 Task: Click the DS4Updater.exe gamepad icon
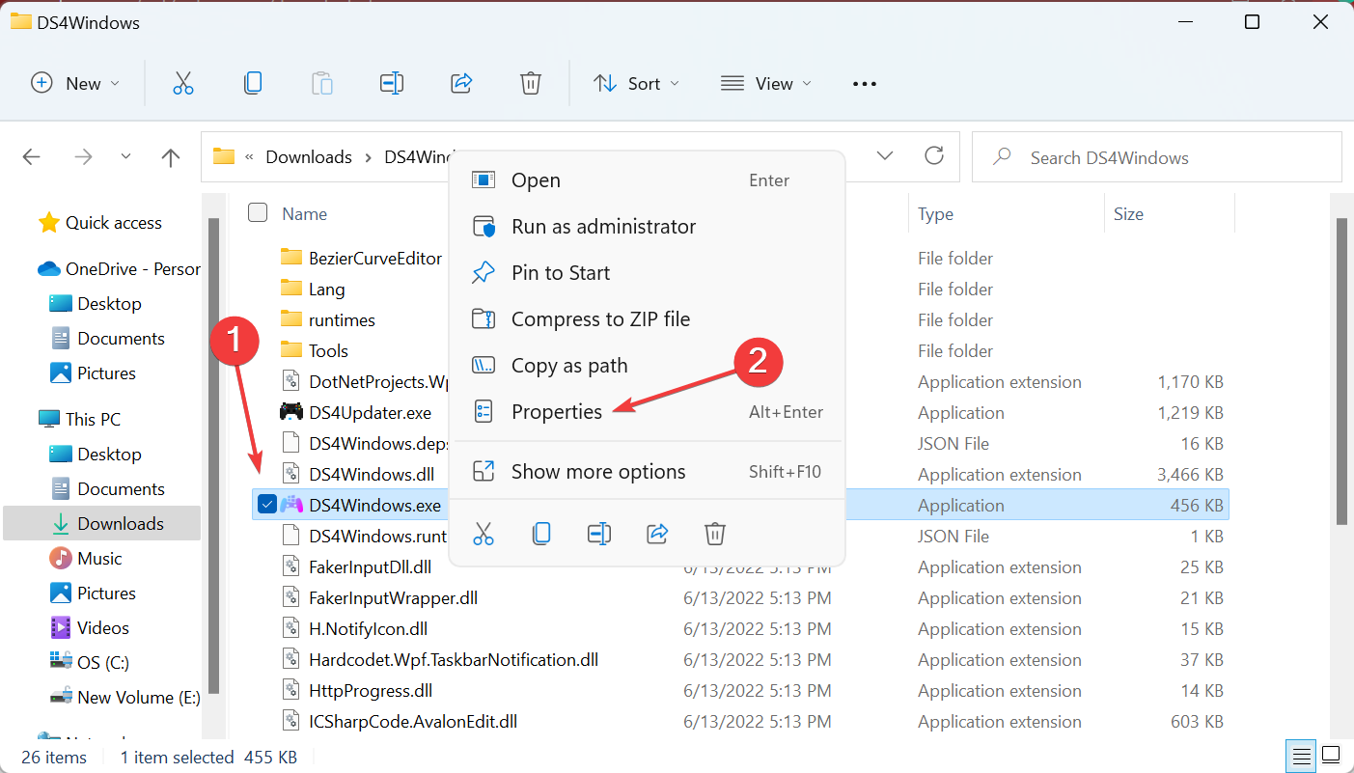(x=290, y=412)
